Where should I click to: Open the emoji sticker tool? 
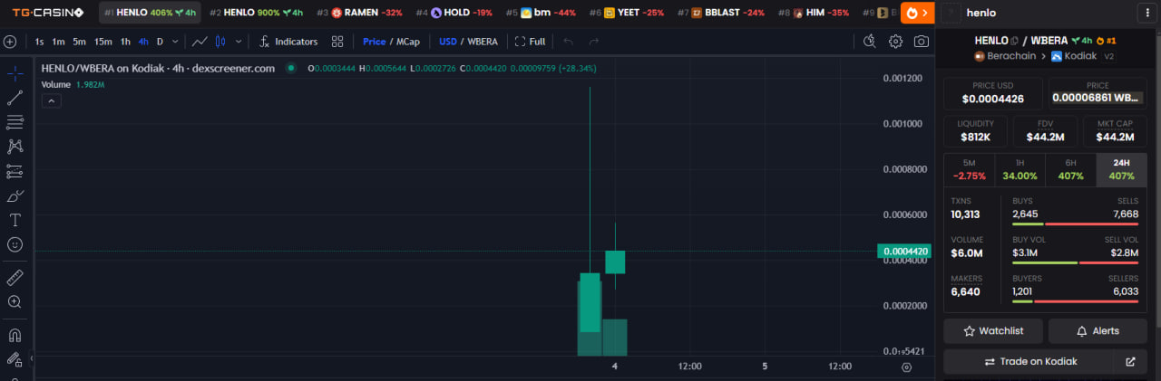[15, 244]
